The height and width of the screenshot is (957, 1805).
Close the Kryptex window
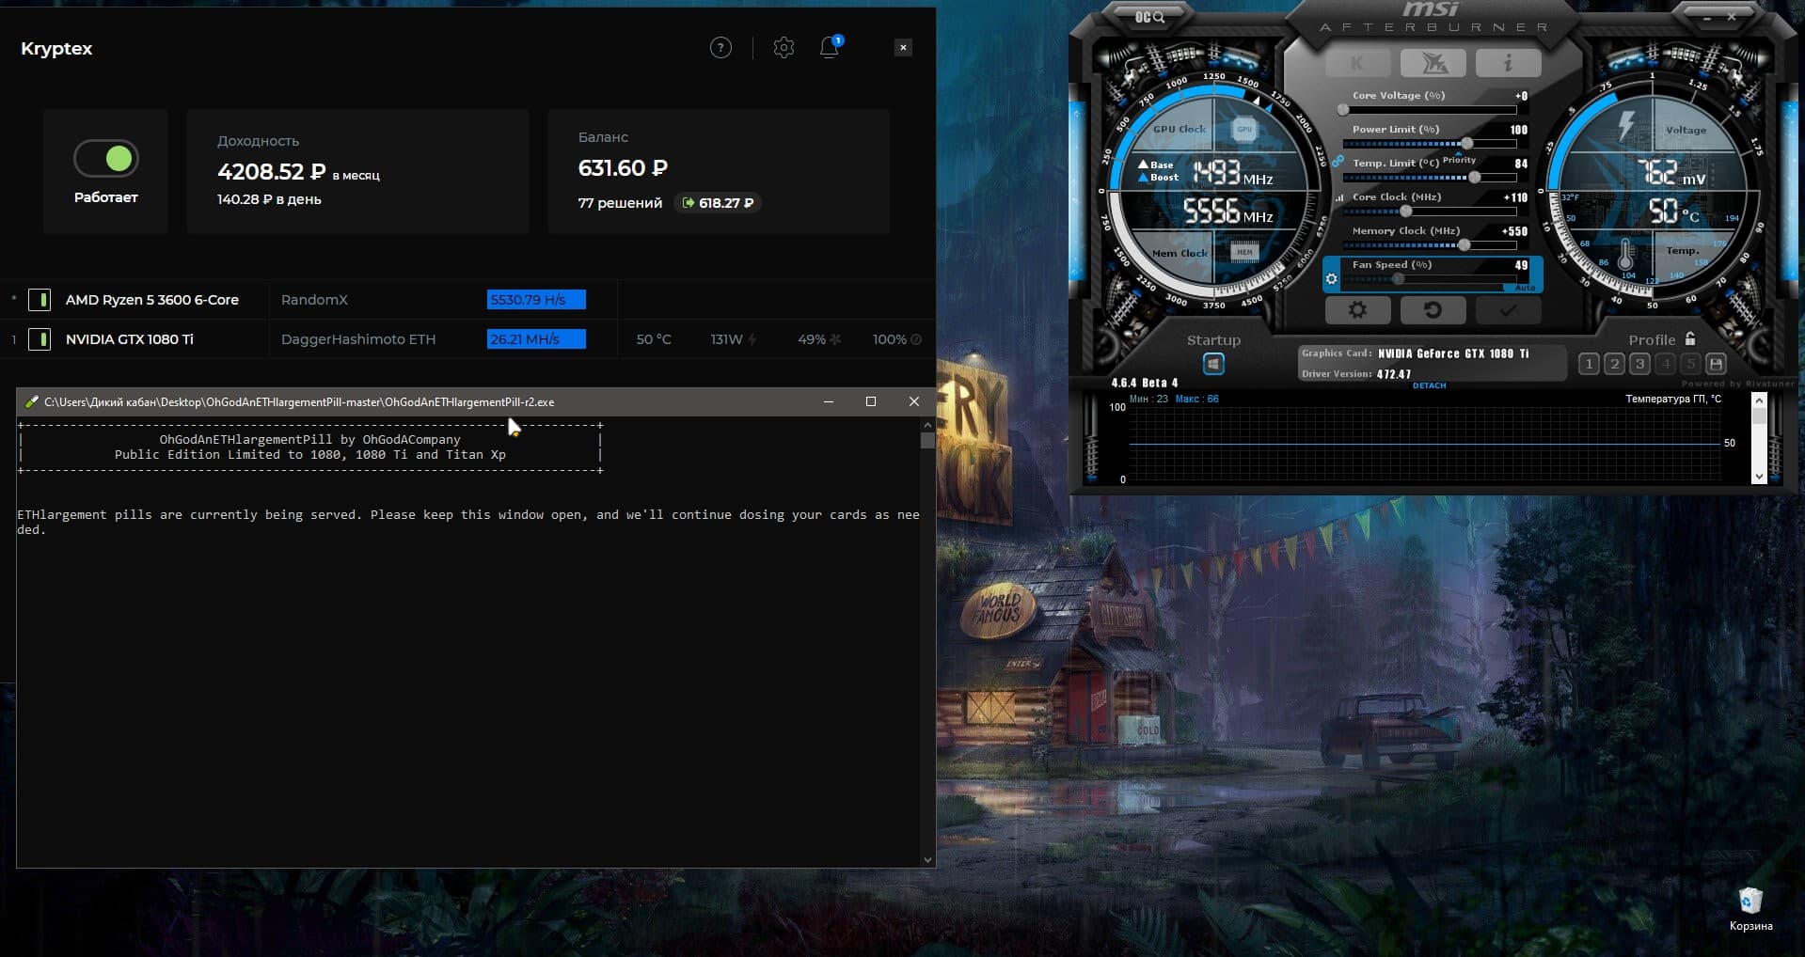(903, 47)
